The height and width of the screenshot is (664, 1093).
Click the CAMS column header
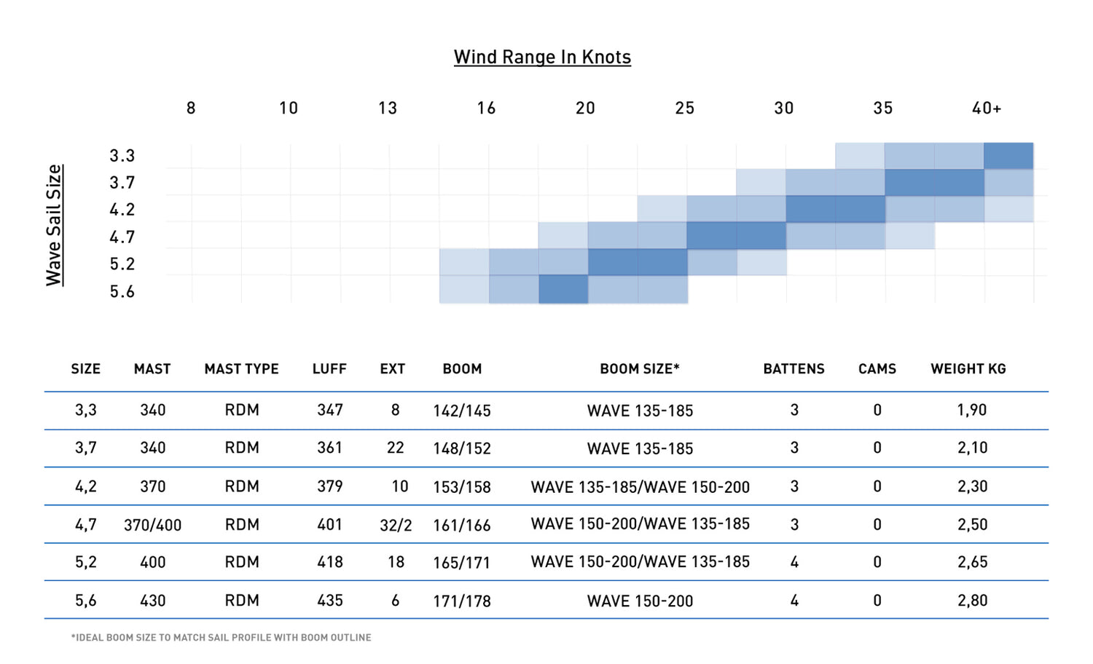click(877, 369)
